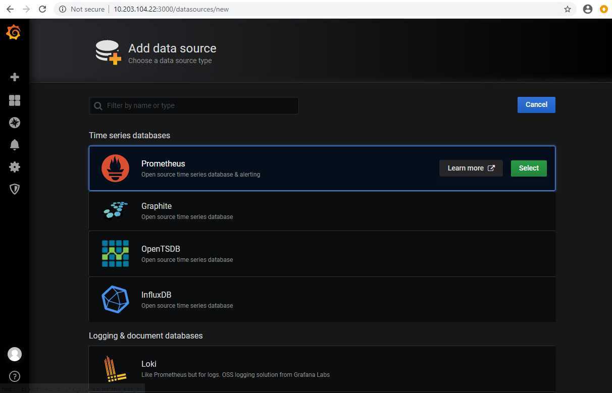Focus the Filter by name or type field

click(x=193, y=105)
